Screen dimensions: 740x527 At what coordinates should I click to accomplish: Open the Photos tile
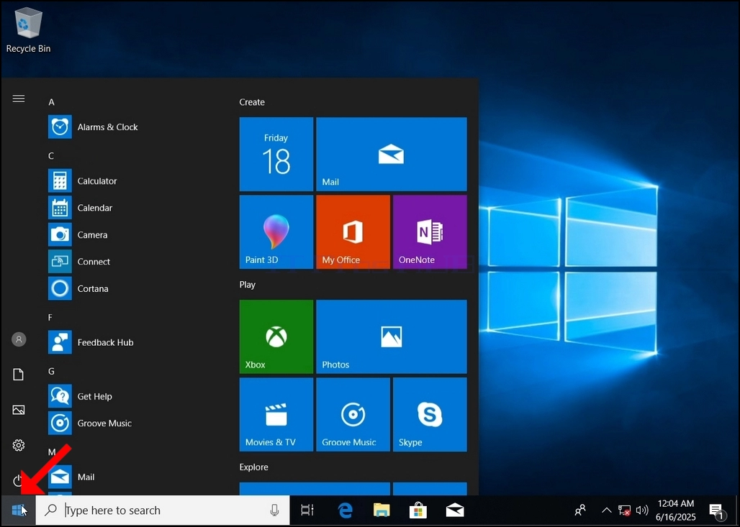[x=392, y=336]
